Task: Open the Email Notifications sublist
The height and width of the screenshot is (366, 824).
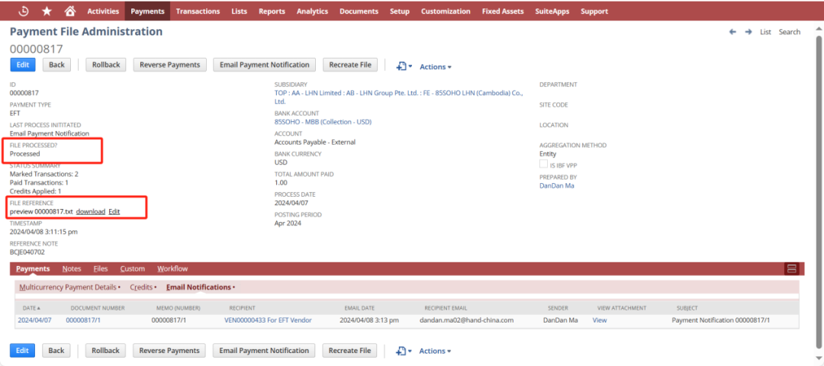Action: (x=198, y=287)
